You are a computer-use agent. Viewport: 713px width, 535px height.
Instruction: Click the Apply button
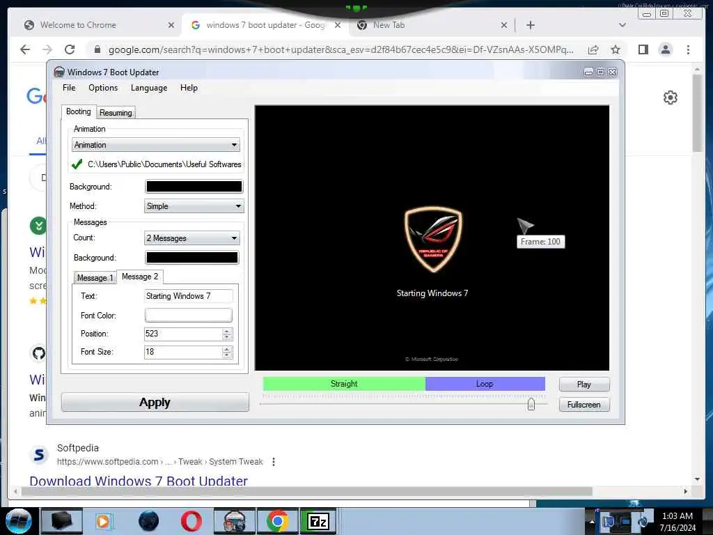(155, 403)
